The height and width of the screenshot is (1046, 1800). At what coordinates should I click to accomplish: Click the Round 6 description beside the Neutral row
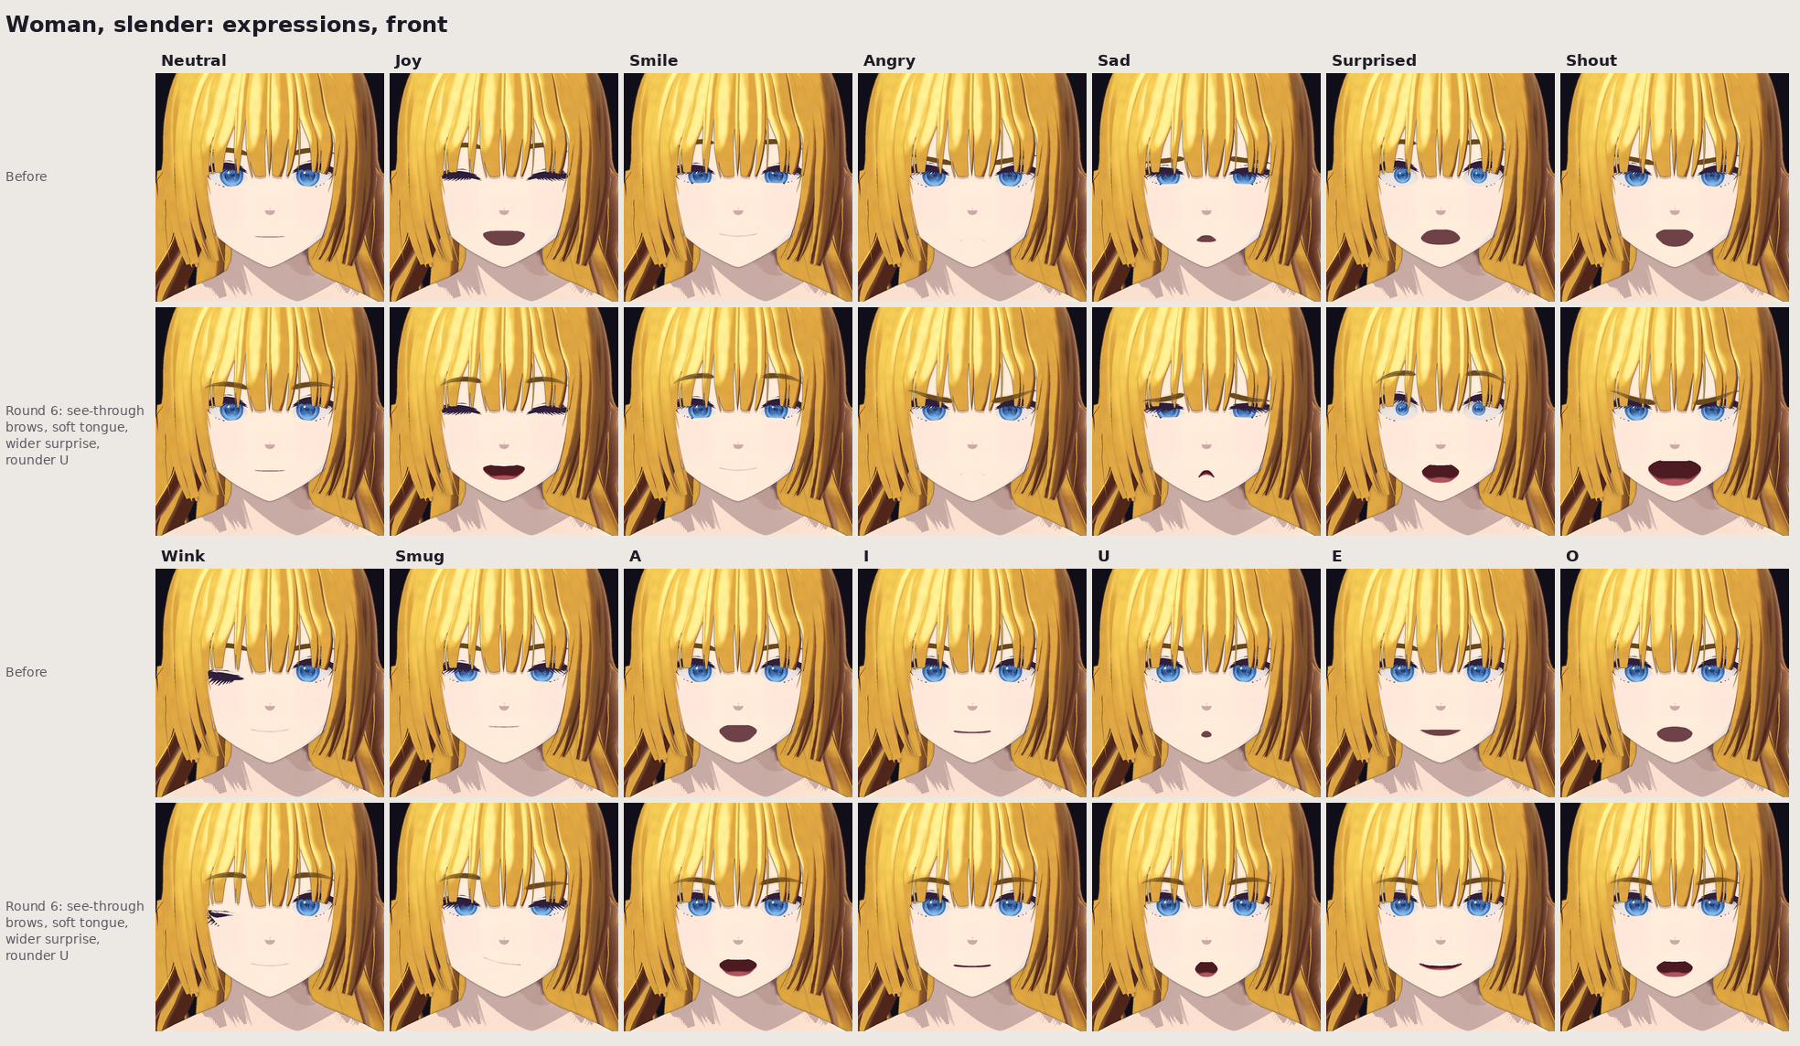(x=75, y=435)
